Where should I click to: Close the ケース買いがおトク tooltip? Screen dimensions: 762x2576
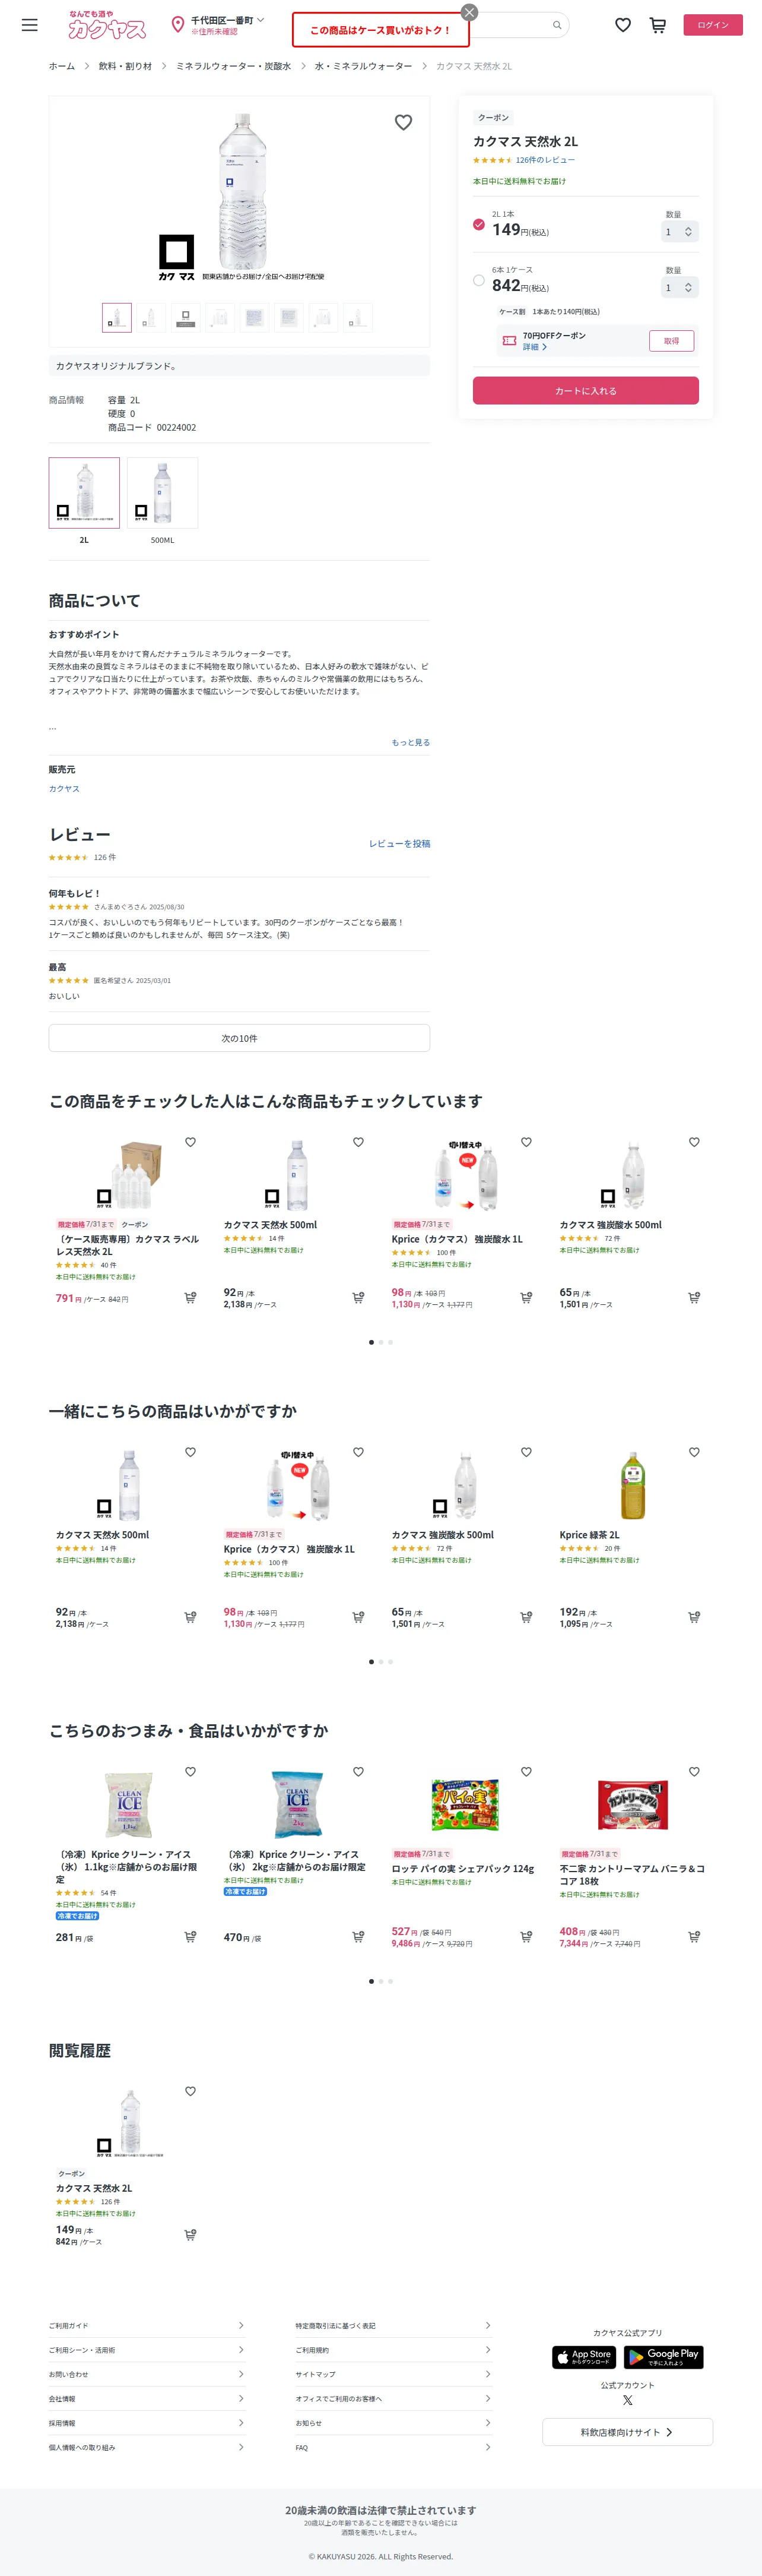click(x=469, y=13)
